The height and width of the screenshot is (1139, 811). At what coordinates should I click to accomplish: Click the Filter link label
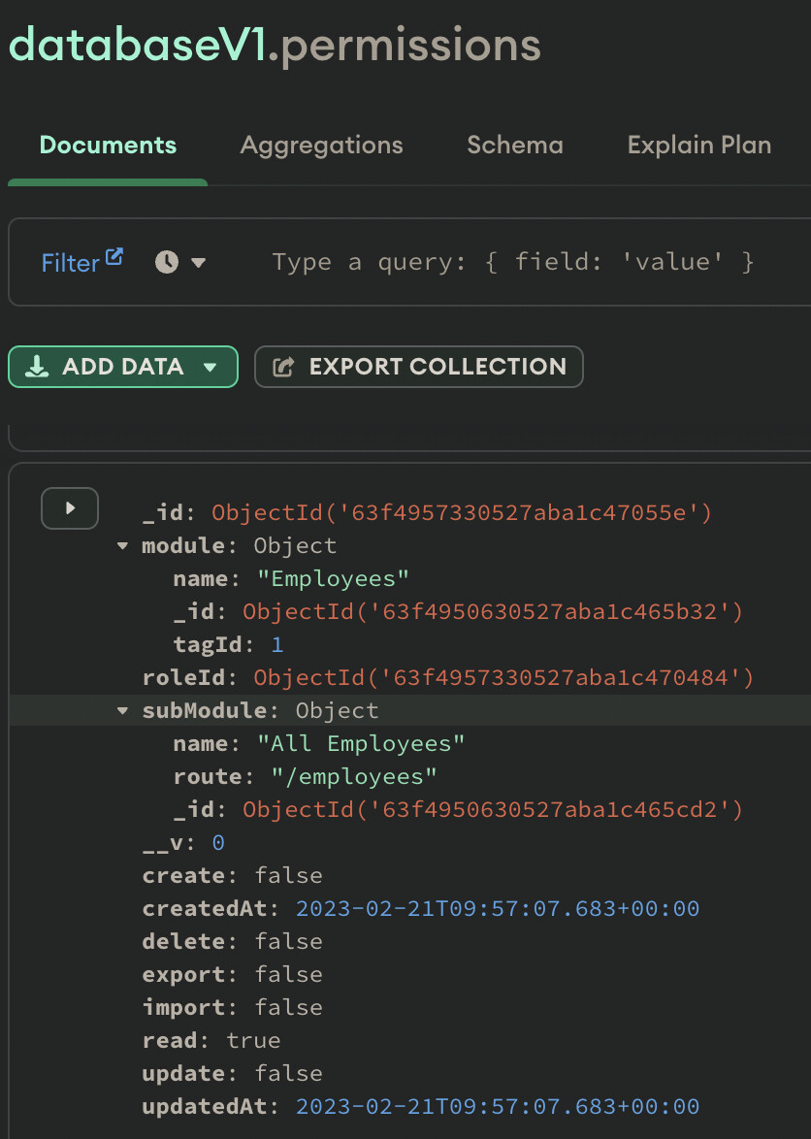(70, 263)
